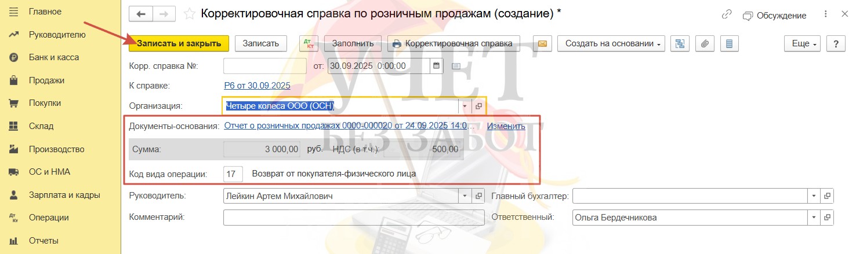Go back using the left arrow
856x254 pixels.
[x=141, y=14]
